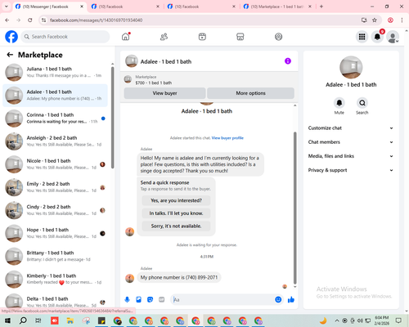
Task: Expand the Customize chat section
Action: pyautogui.click(x=351, y=128)
